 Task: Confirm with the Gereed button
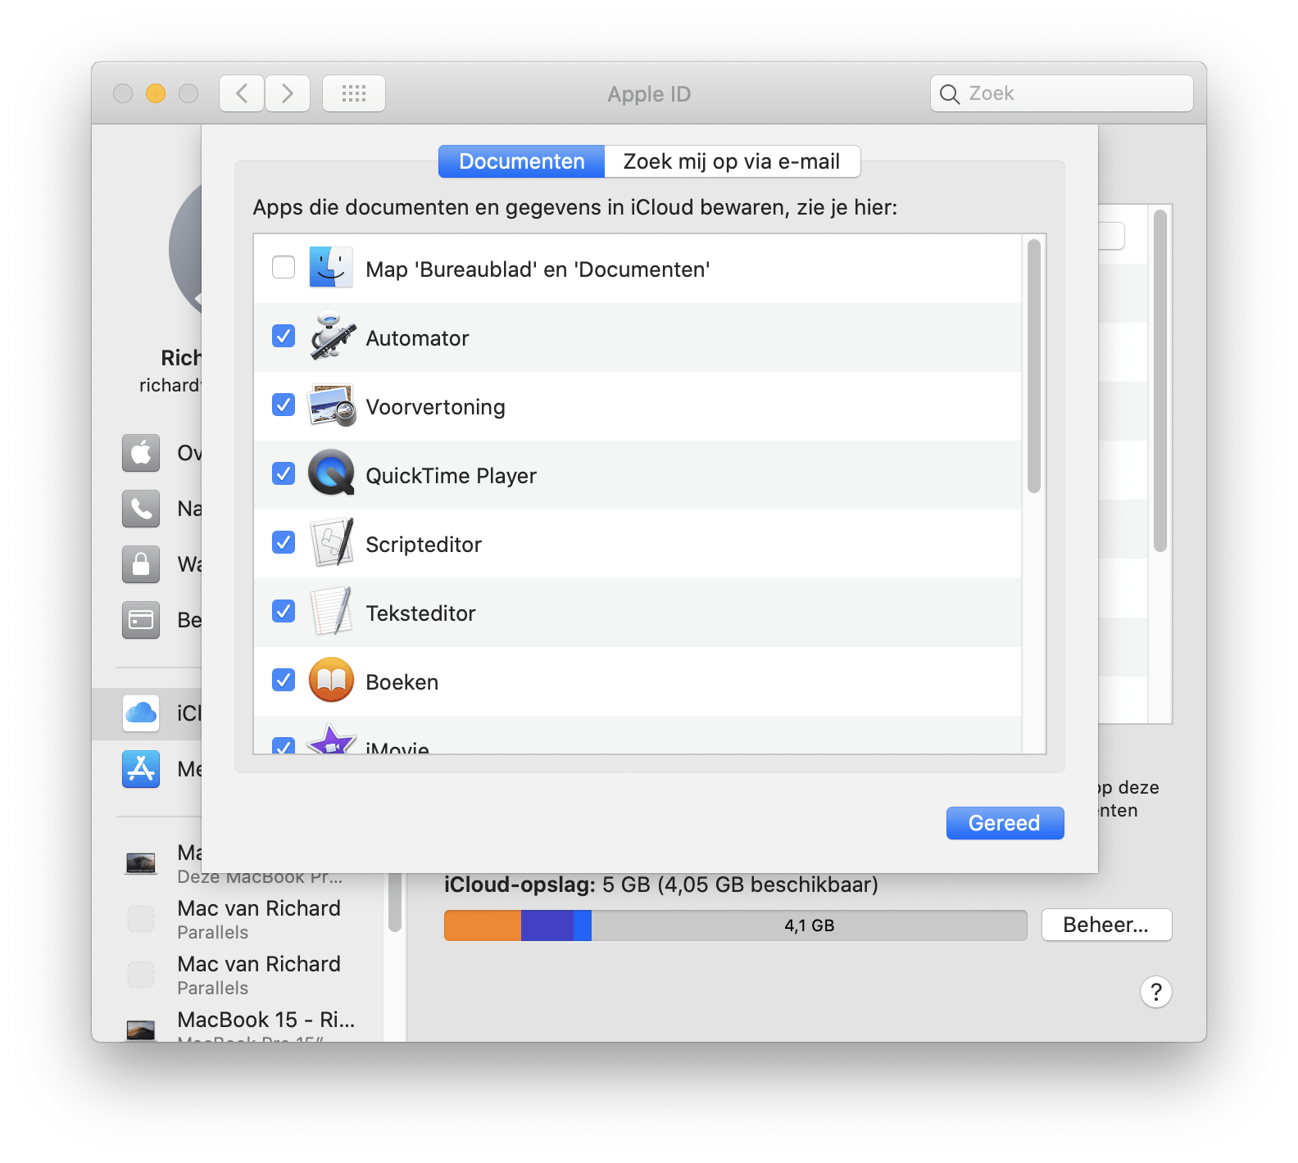click(1005, 823)
